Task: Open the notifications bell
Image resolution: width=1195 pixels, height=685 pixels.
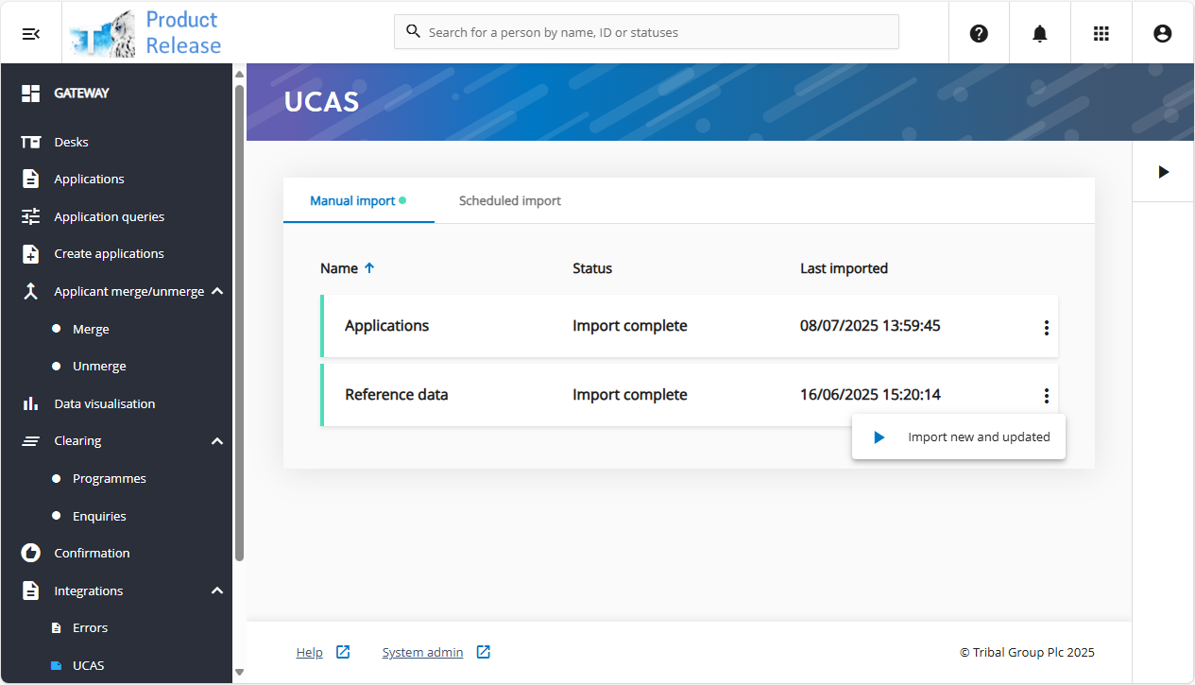Action: 1040,33
